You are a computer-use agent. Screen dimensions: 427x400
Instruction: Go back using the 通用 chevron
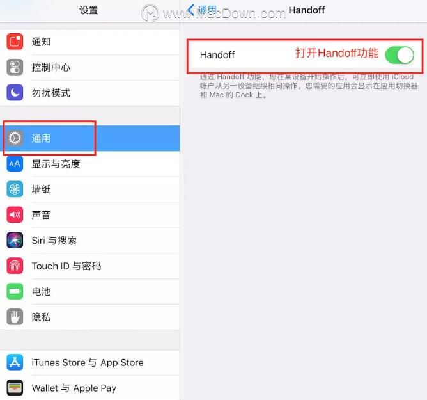202,10
